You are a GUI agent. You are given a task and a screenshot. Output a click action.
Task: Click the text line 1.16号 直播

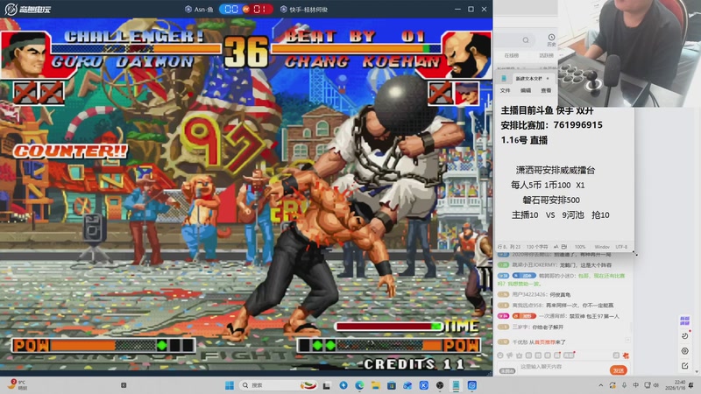[x=524, y=140]
